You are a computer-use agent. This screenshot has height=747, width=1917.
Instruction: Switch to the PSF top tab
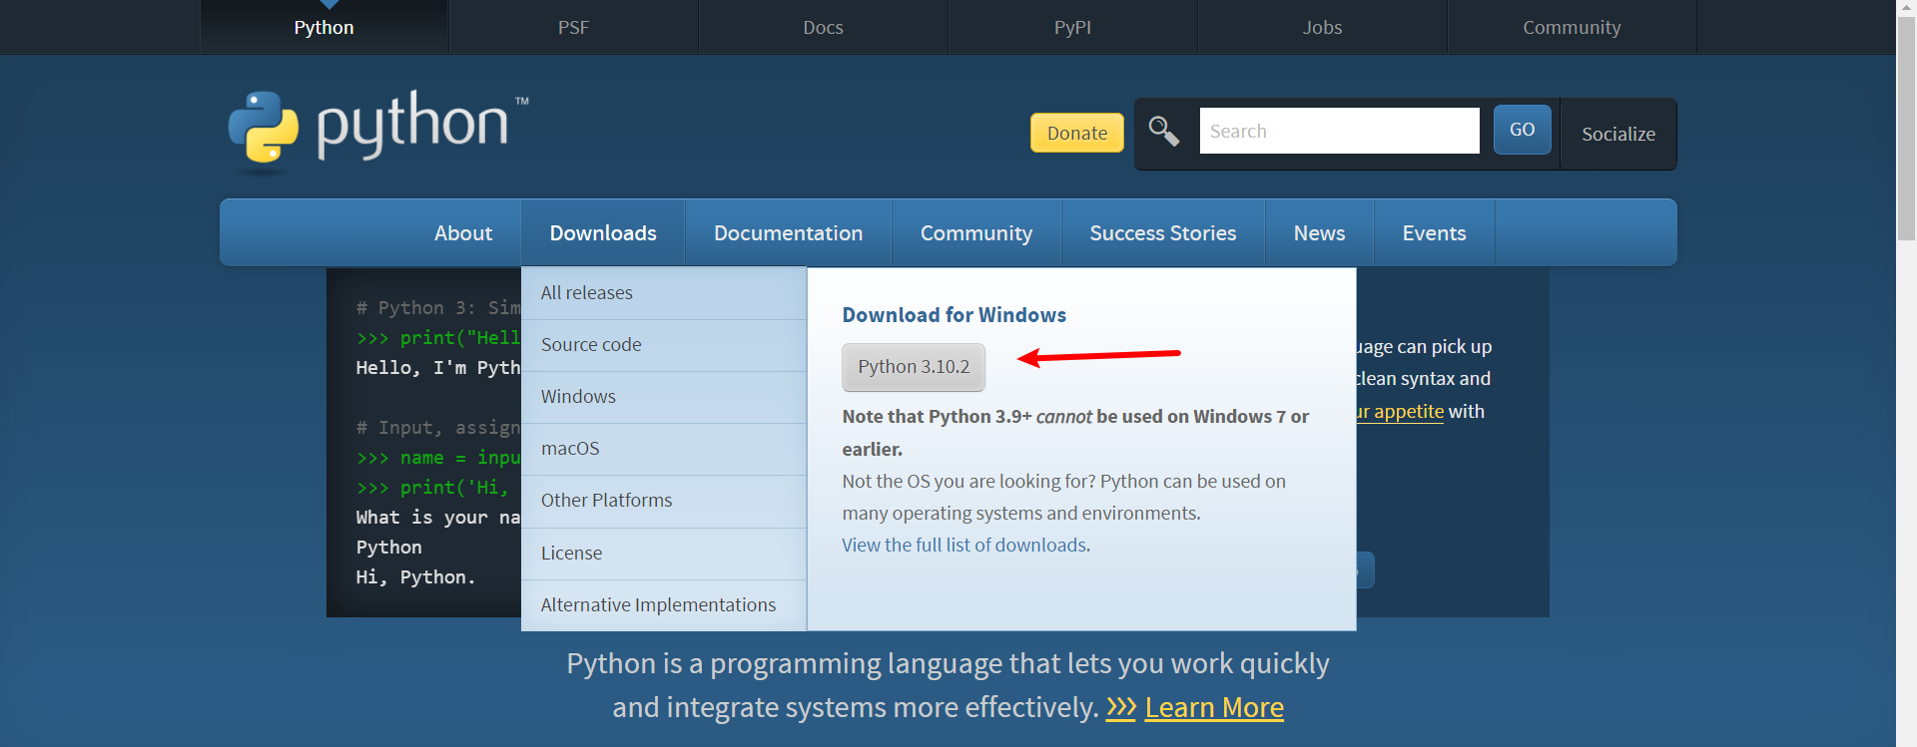pos(573,27)
